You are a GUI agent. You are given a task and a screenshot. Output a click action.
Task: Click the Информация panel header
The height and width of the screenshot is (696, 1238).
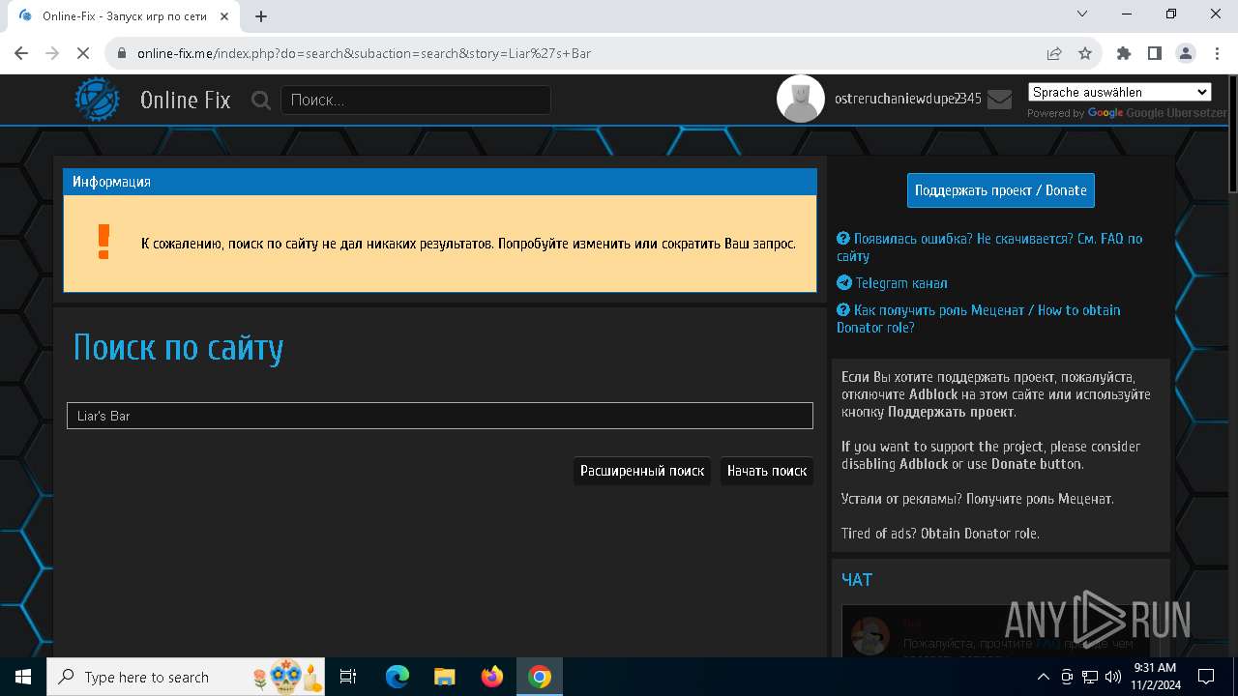[x=440, y=182]
